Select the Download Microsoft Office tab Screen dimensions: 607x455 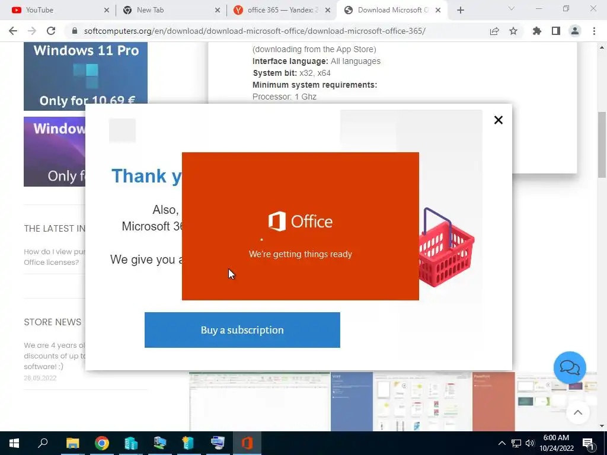[392, 10]
